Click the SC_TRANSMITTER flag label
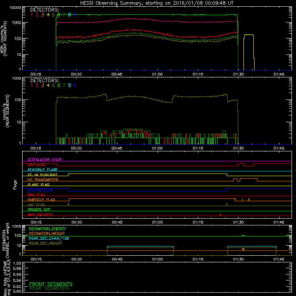Image resolution: width=296 pixels, height=296 pixels. tap(43, 180)
